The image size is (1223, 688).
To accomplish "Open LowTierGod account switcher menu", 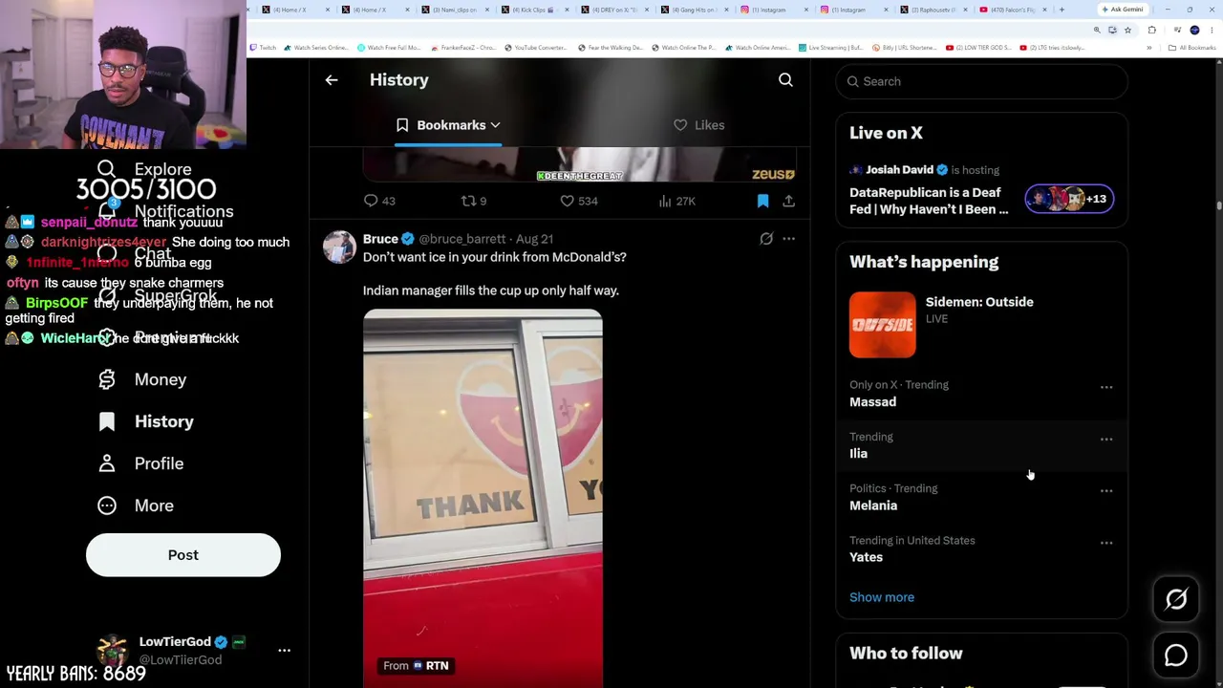I will (284, 650).
